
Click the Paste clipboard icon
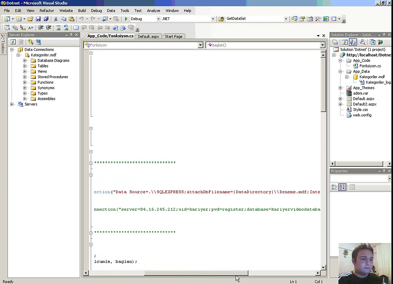[x=72, y=19]
